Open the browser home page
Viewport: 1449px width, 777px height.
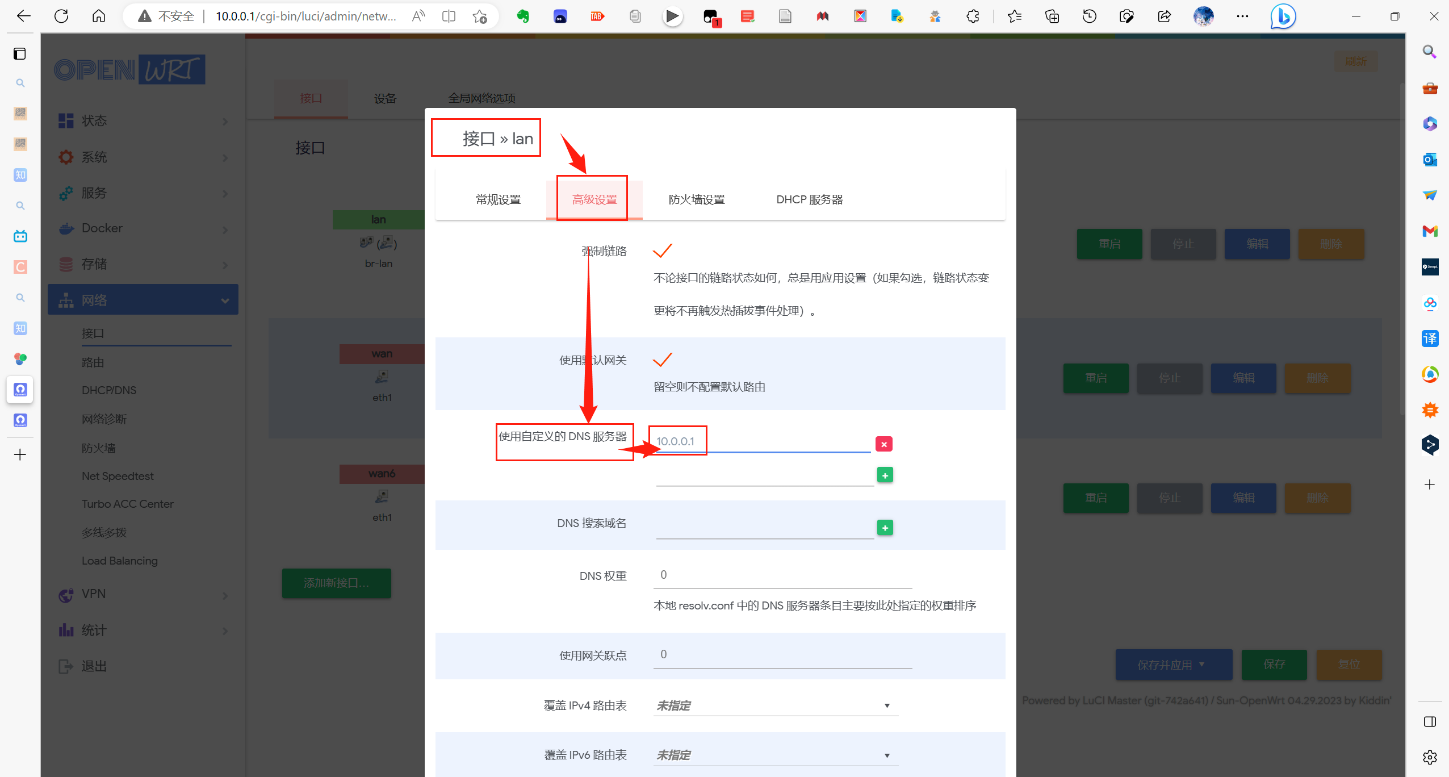99,16
